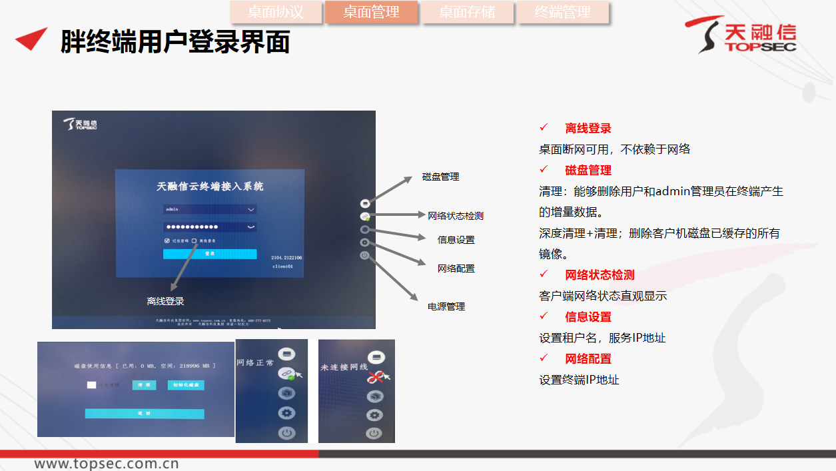Click the 电源管理 callout label
The width and height of the screenshot is (836, 471).
[x=446, y=306]
